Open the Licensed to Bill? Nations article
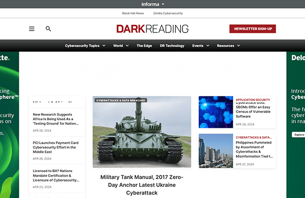This screenshot has width=305, height=198. (x=56, y=176)
